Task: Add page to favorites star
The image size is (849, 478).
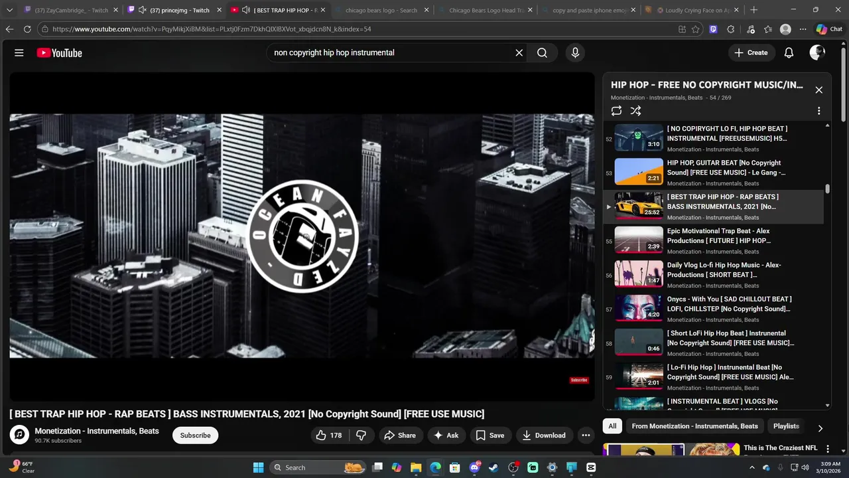Action: 695,29
